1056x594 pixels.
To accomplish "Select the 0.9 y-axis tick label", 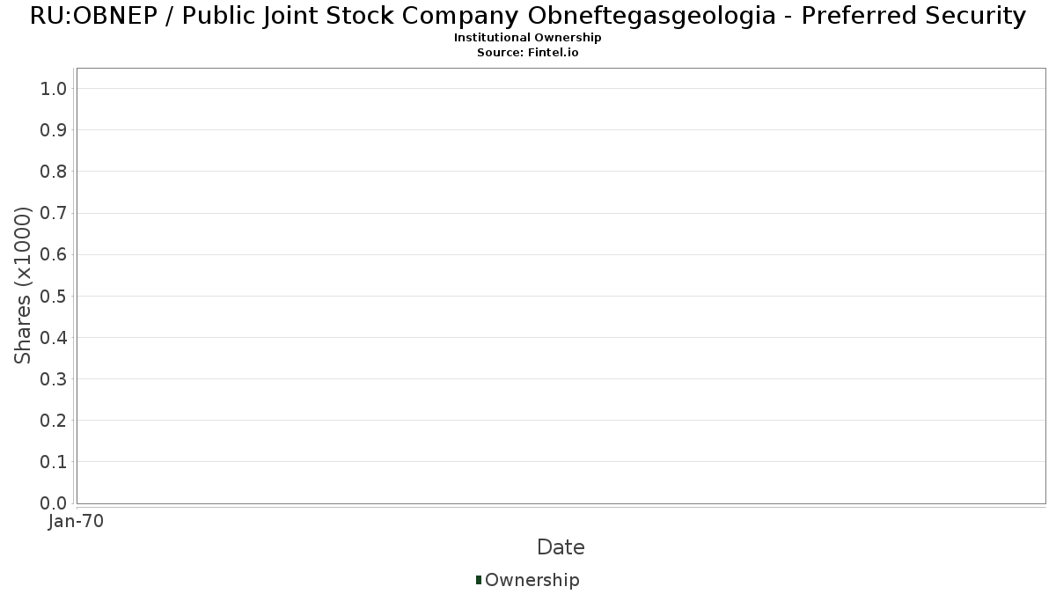I will (54, 129).
